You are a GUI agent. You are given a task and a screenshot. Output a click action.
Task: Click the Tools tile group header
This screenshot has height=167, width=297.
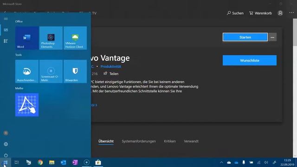click(19, 55)
